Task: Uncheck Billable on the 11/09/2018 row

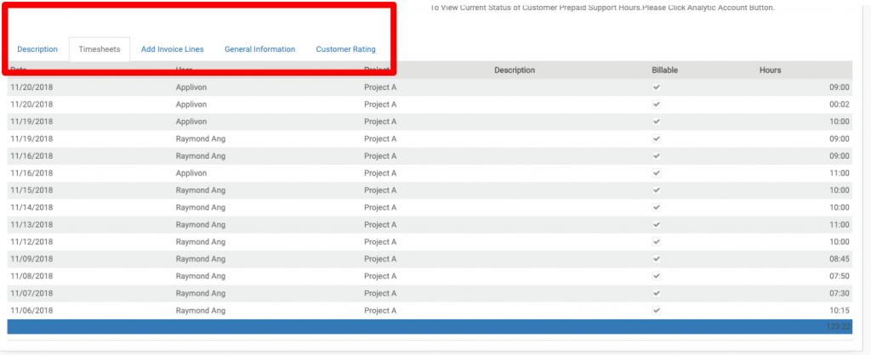Action: click(x=656, y=259)
